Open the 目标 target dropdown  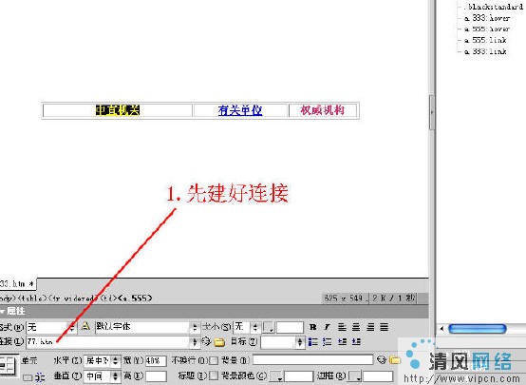click(x=282, y=342)
